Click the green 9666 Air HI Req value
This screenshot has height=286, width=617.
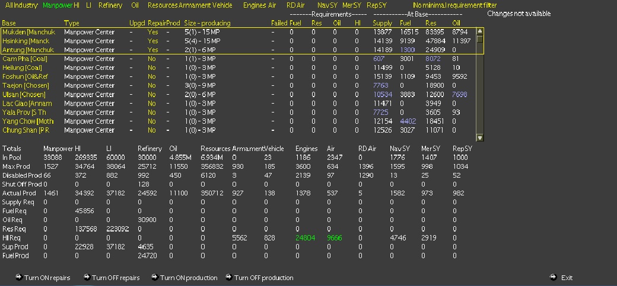tap(335, 237)
